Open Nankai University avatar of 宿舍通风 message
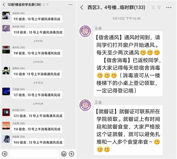The width and height of the screenshot is (177, 159). pyautogui.click(x=85, y=31)
